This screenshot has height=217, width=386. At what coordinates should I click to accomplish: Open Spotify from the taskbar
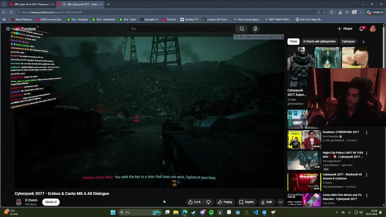(211, 212)
